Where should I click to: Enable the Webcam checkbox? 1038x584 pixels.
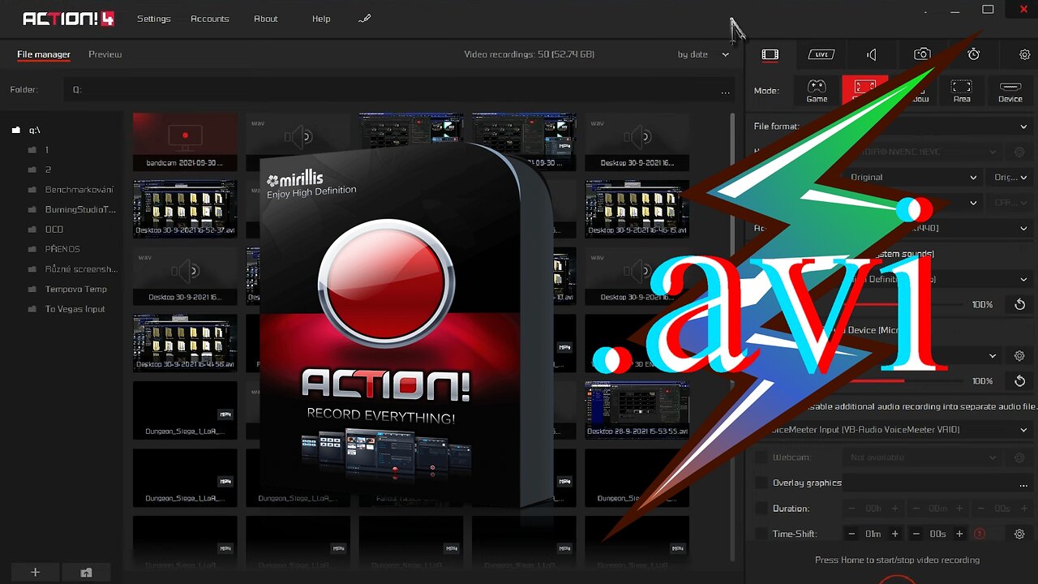coord(761,457)
